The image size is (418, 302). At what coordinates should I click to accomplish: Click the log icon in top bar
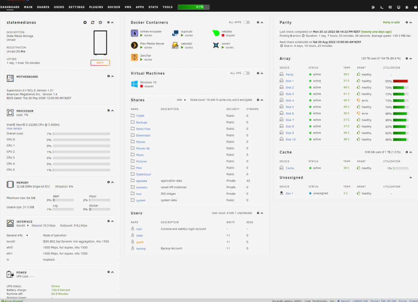tap(407, 7)
